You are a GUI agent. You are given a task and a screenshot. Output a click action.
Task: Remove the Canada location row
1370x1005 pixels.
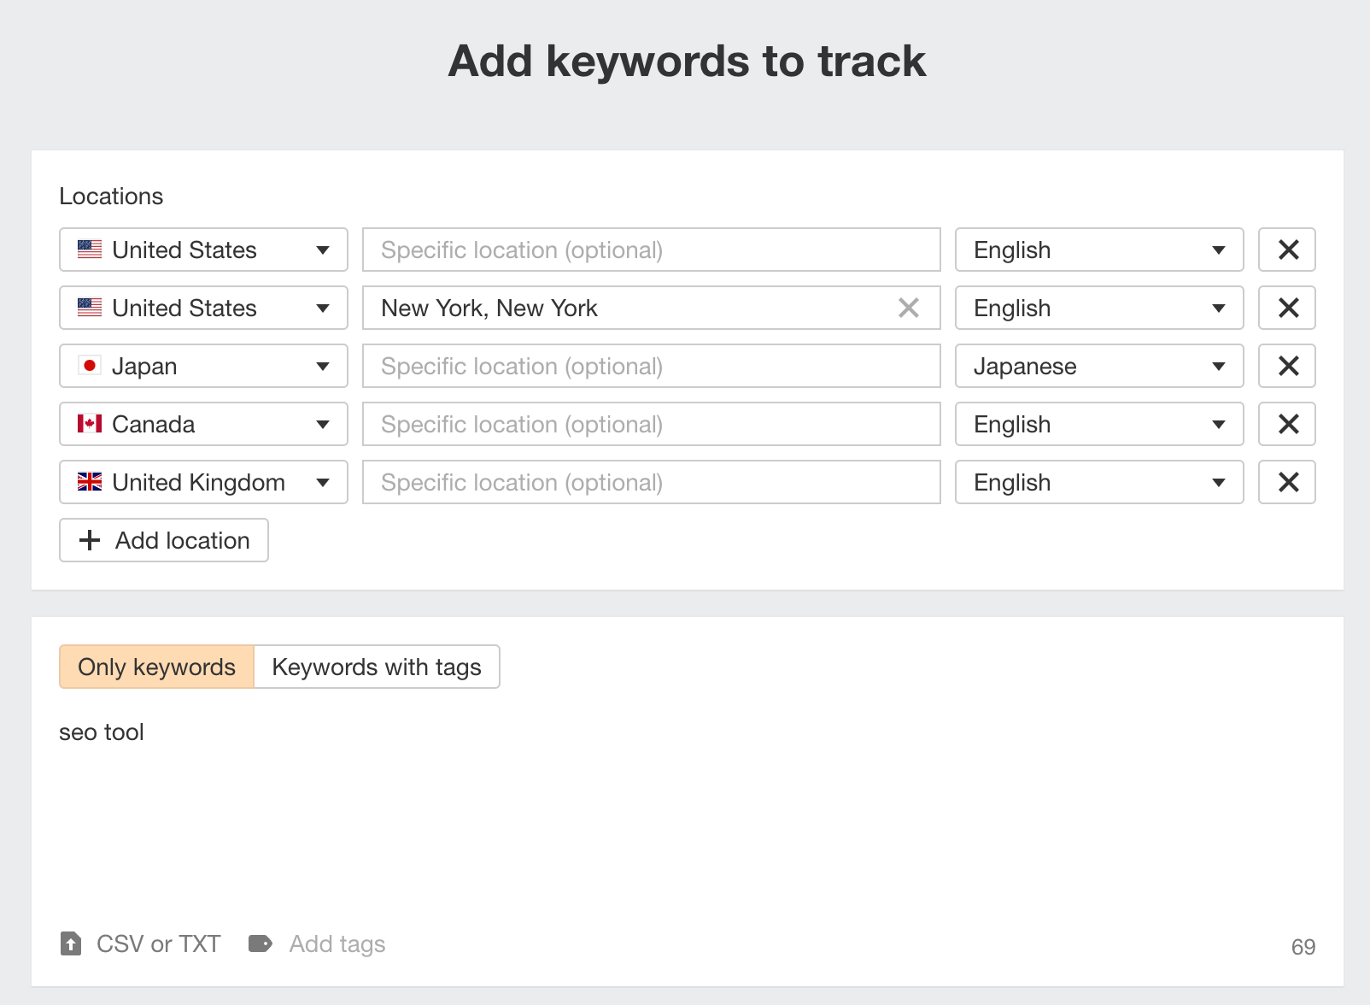point(1286,424)
